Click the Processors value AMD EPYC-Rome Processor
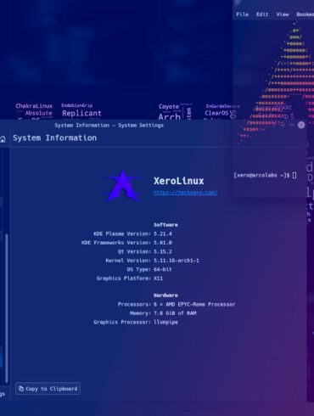This screenshot has width=314, height=416. tap(194, 304)
